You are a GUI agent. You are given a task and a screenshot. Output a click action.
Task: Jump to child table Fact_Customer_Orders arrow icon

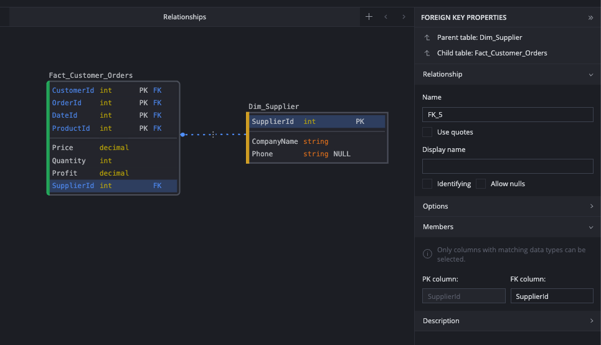point(427,54)
